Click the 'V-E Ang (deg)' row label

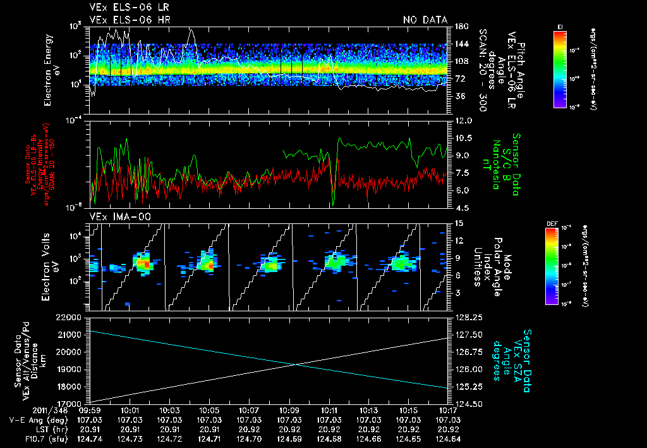(x=39, y=420)
